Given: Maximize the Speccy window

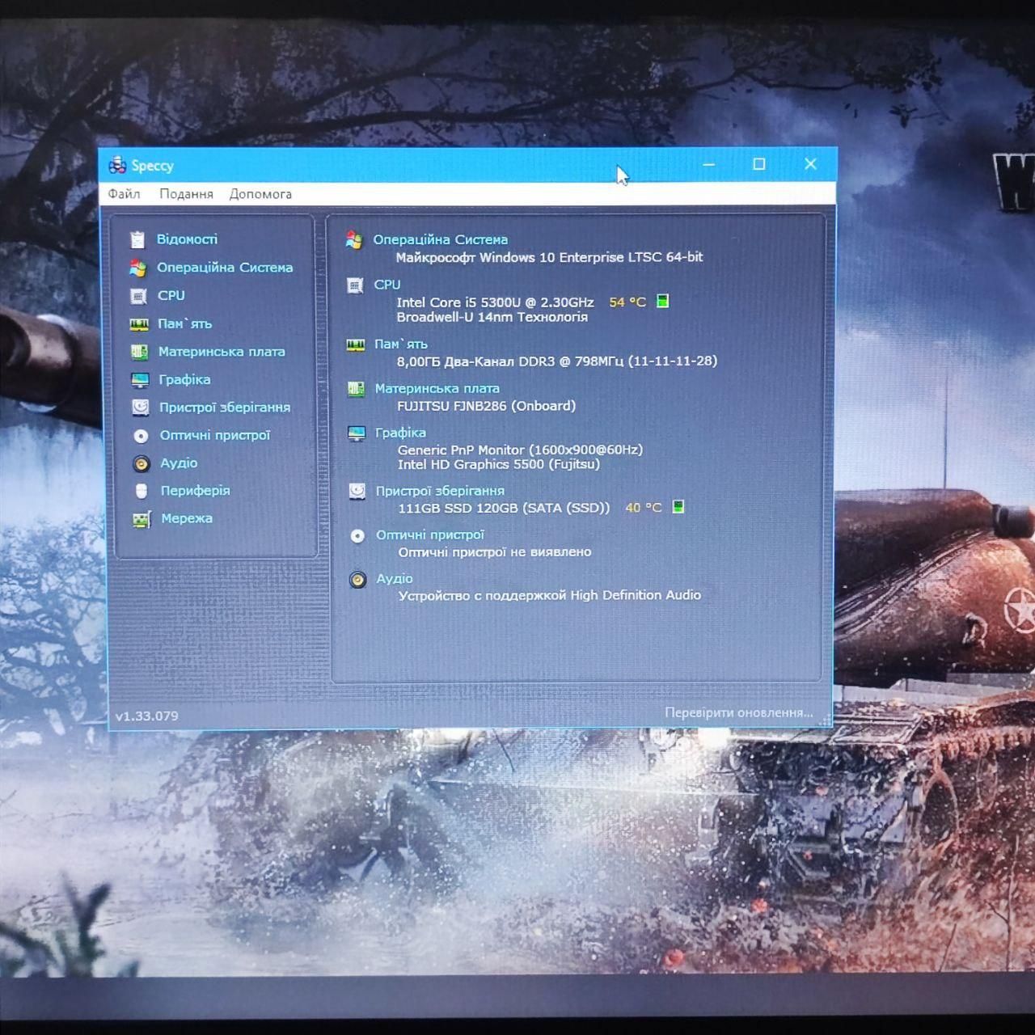Looking at the screenshot, I should point(758,164).
